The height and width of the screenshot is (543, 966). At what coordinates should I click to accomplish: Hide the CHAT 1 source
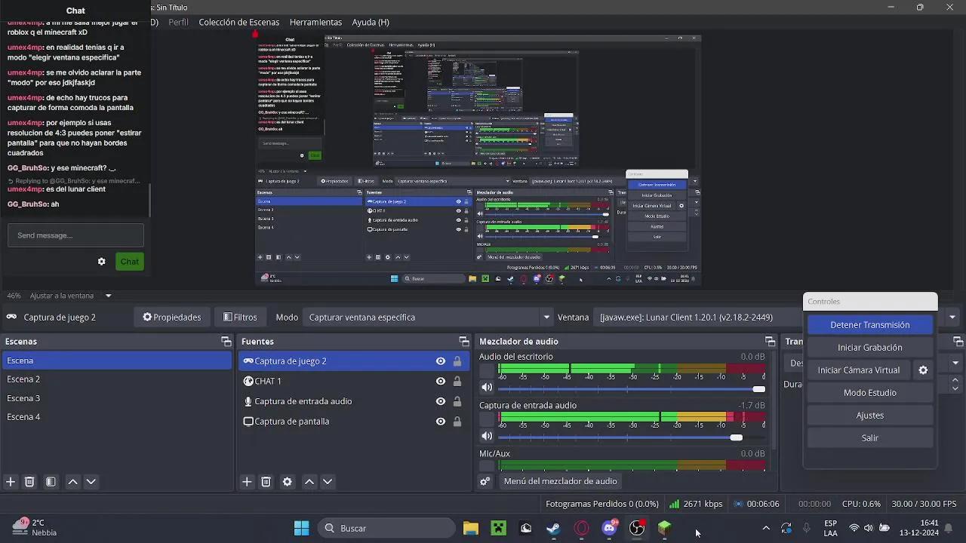pyautogui.click(x=441, y=381)
